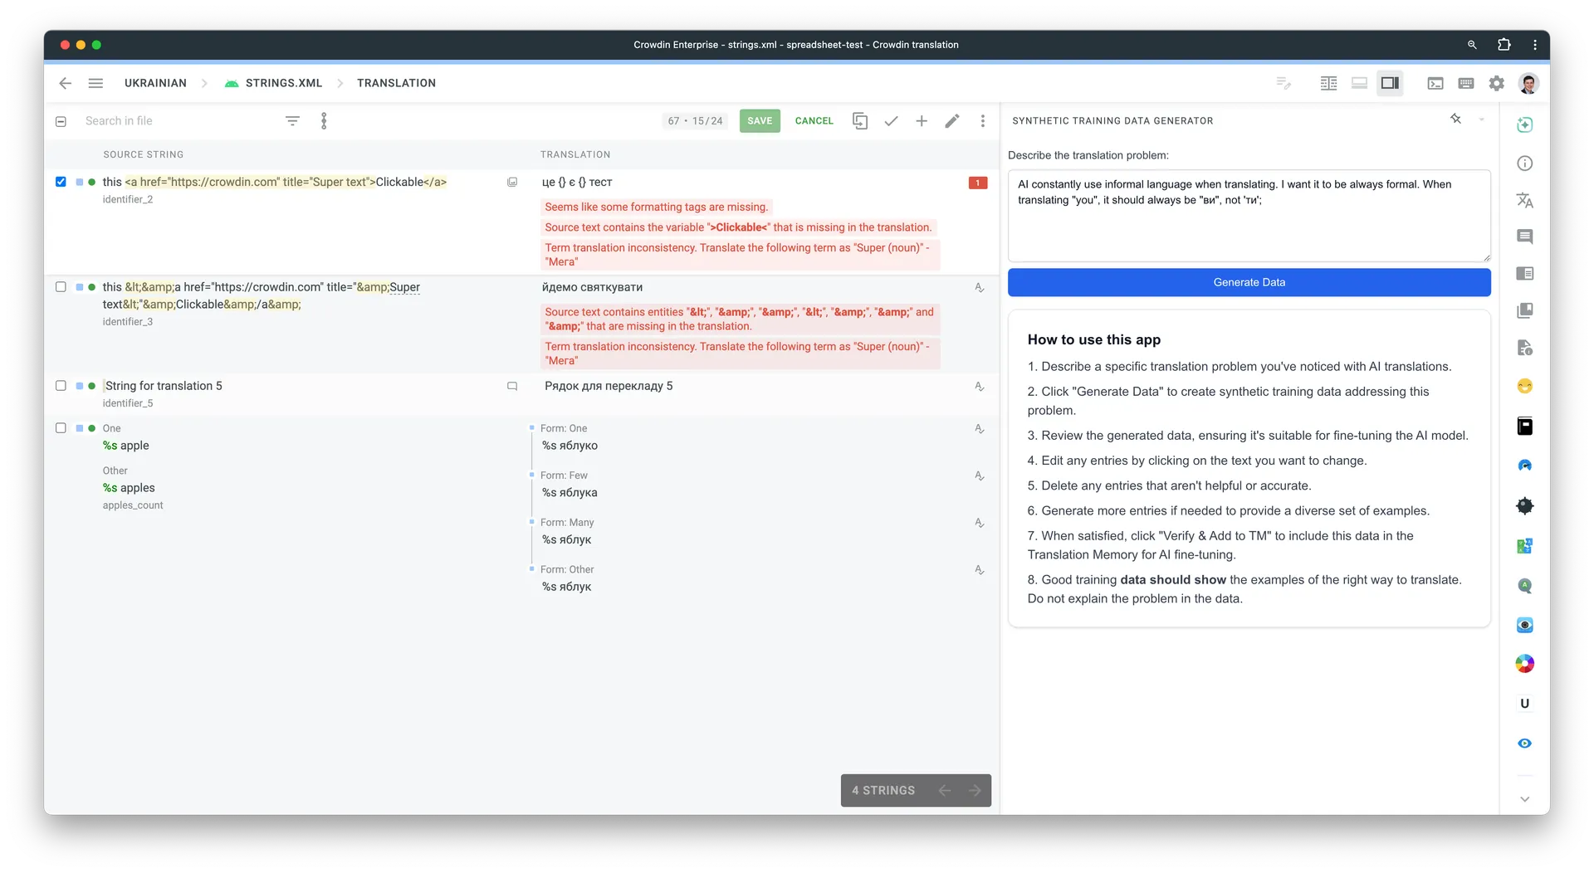Image resolution: width=1594 pixels, height=873 pixels.
Task: Click Generate Data button
Action: [x=1249, y=282]
